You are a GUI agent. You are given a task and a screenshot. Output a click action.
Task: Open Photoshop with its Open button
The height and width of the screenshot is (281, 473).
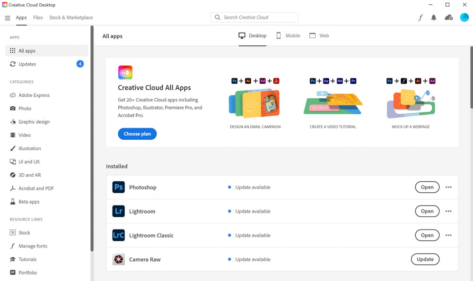427,187
